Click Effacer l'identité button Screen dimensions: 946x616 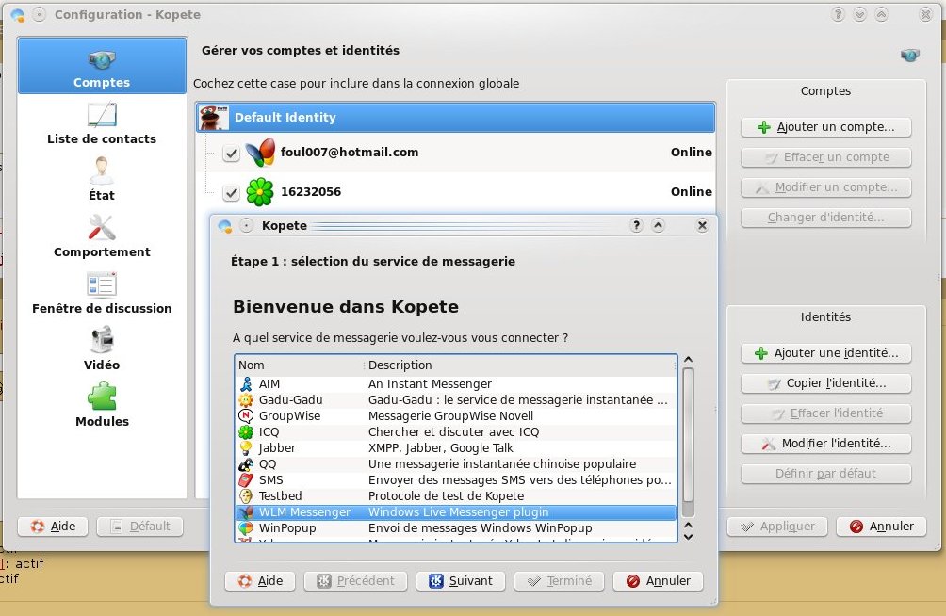826,413
